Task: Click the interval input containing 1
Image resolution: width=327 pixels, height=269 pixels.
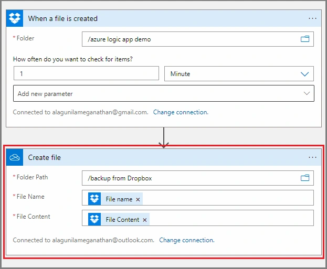Action: point(86,73)
